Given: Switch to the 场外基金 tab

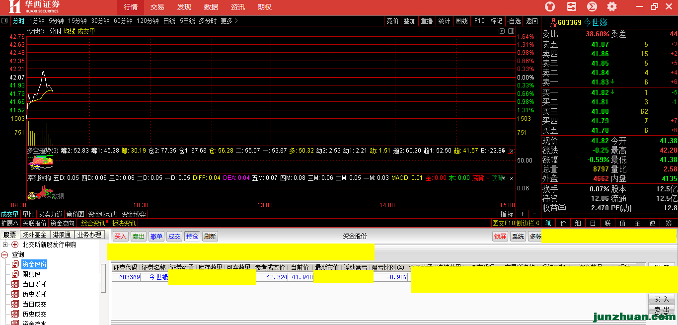Looking at the screenshot, I should tap(34, 235).
